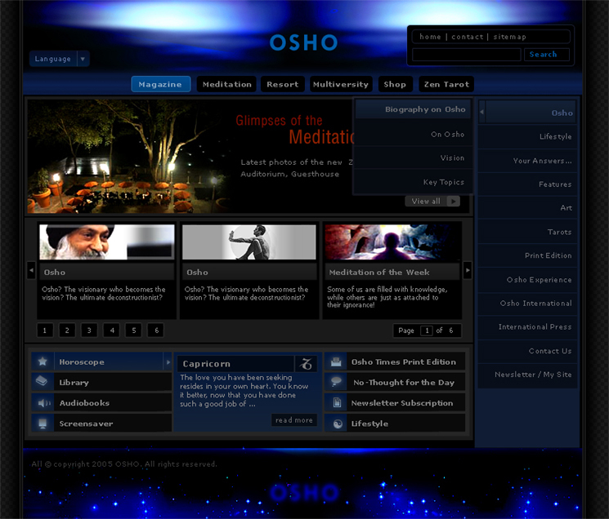
Task: Go to previous articles with left carousel arrow
Action: (31, 270)
